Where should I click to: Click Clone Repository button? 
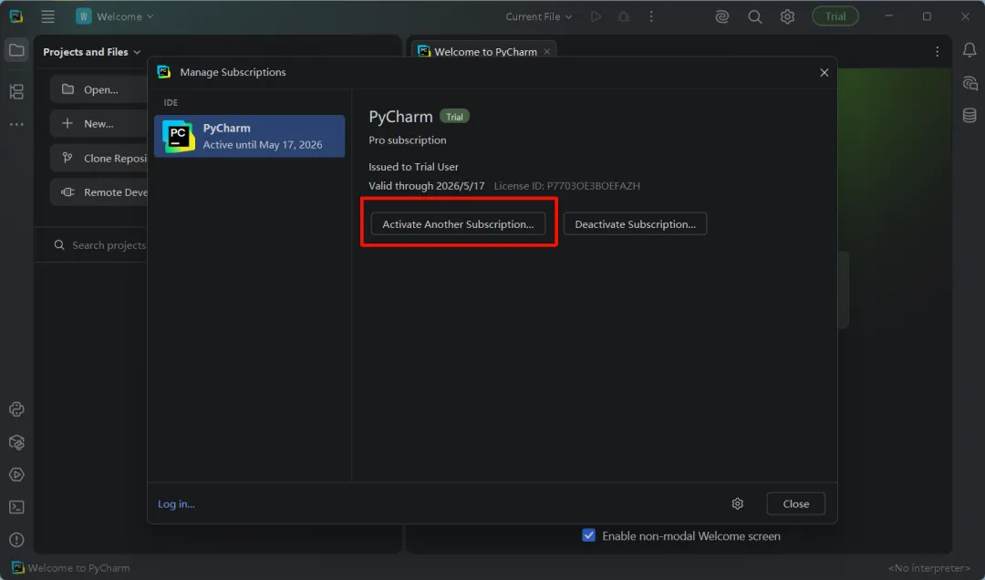pos(98,159)
